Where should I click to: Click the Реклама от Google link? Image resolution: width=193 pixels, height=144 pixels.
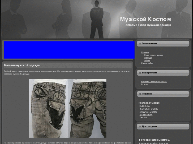click(149, 103)
